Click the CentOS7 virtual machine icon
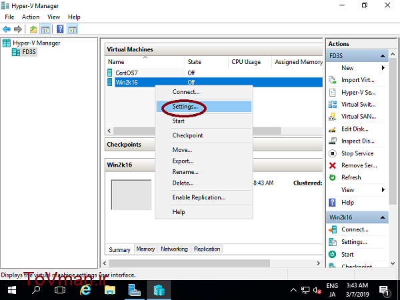Screen dimensions: 400x300 pos(110,73)
